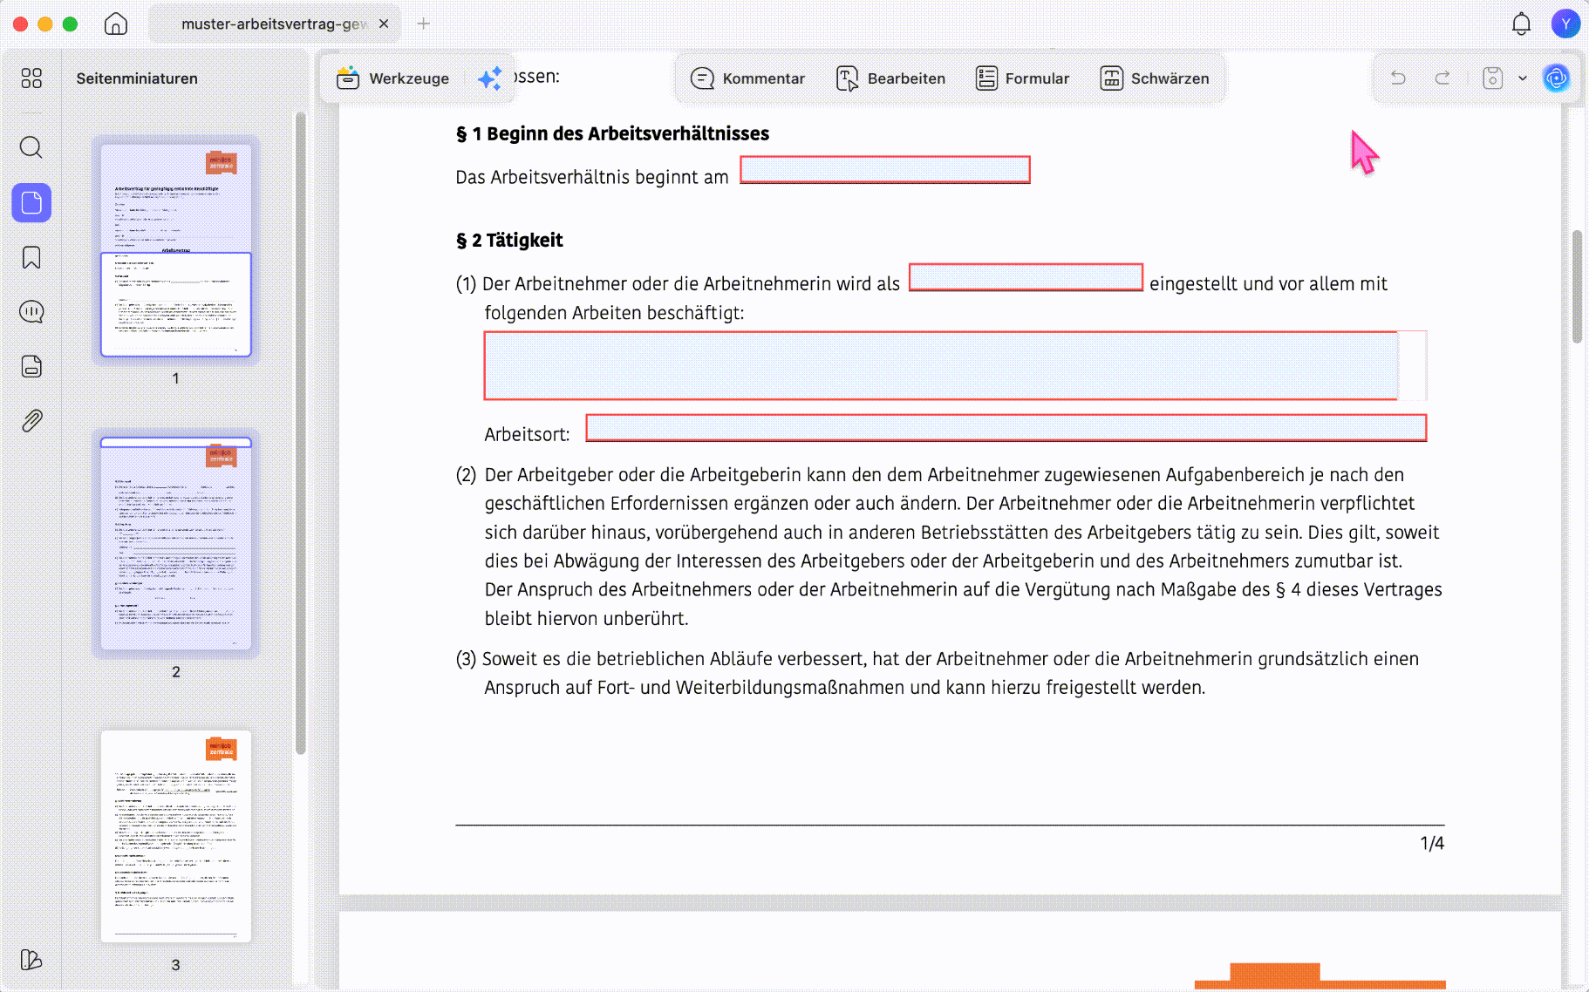Click the 'Seitenminiaturen' panel title
1589x992 pixels.
pos(137,78)
